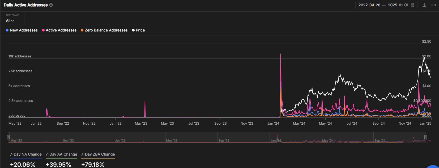This screenshot has height=168, width=439.
Task: Select the end date 2025-01-01
Action: tap(398, 5)
